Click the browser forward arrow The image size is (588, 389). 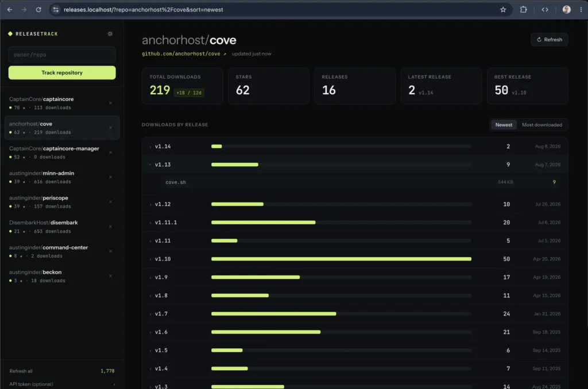pos(24,10)
